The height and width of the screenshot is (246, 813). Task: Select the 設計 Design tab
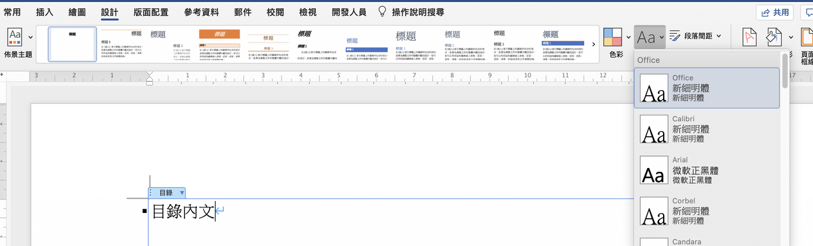[x=109, y=11]
